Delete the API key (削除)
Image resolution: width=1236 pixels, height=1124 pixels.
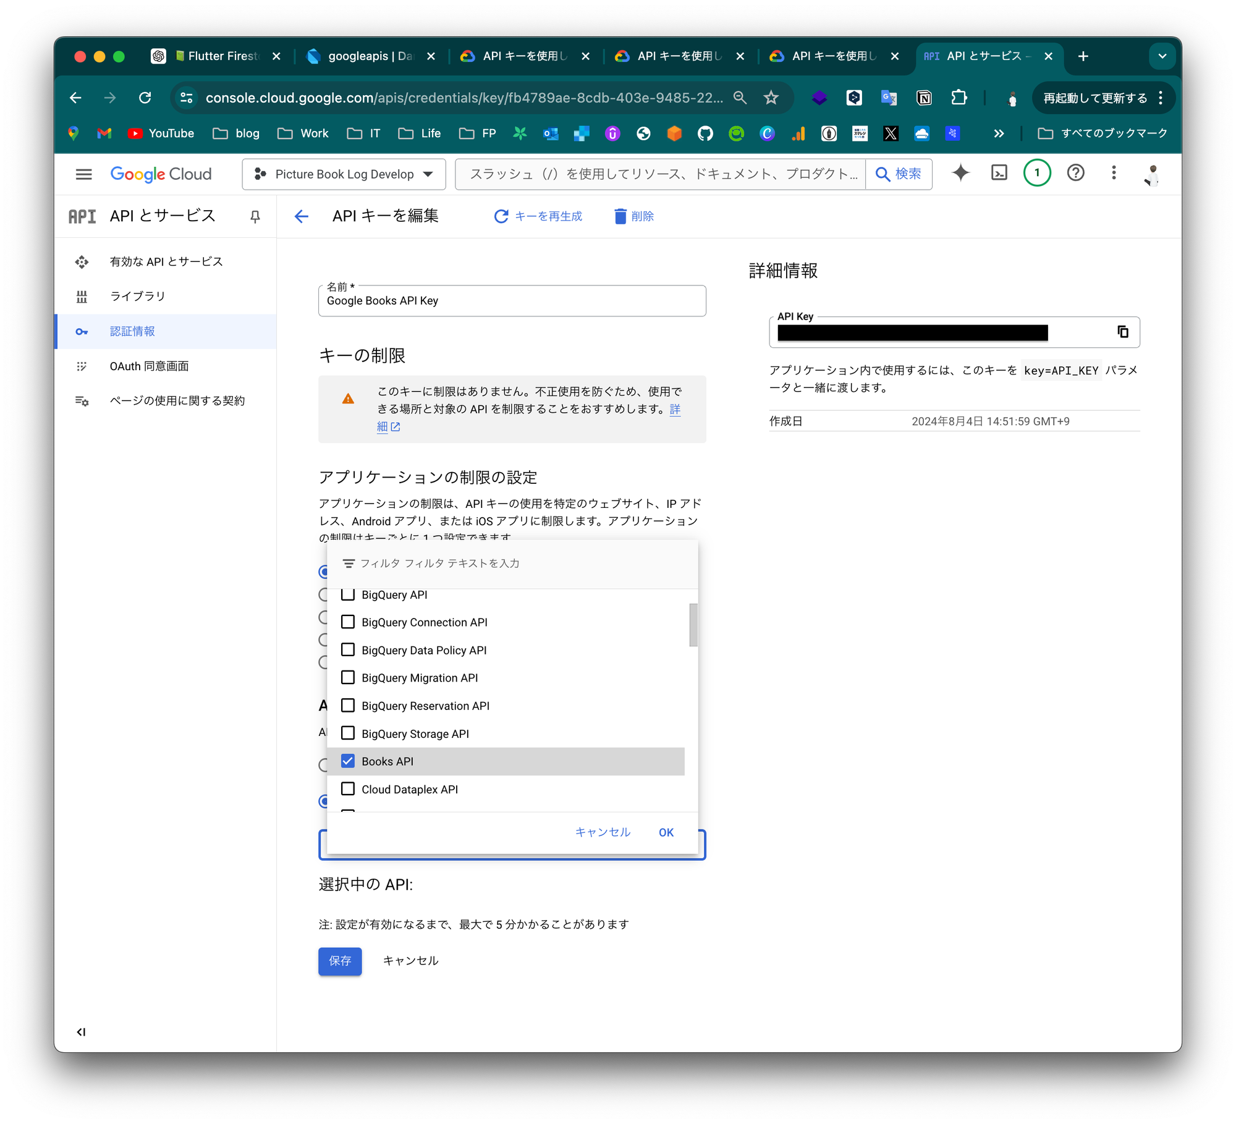(x=633, y=216)
